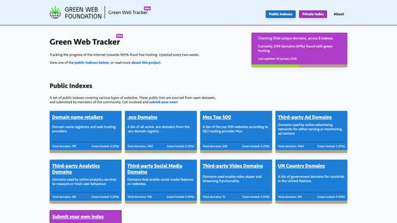Click the Beta badge beside the main heading
Image resolution: width=397 pixels, height=223 pixels.
[120, 36]
